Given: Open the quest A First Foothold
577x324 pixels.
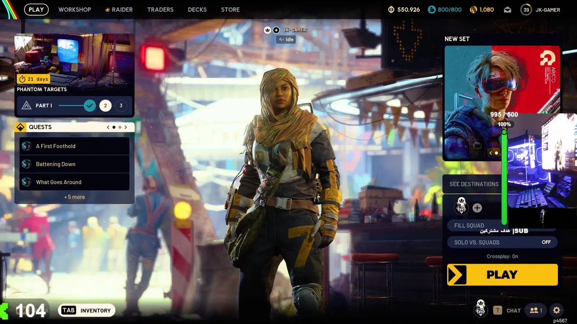Looking at the screenshot, I should tap(74, 146).
